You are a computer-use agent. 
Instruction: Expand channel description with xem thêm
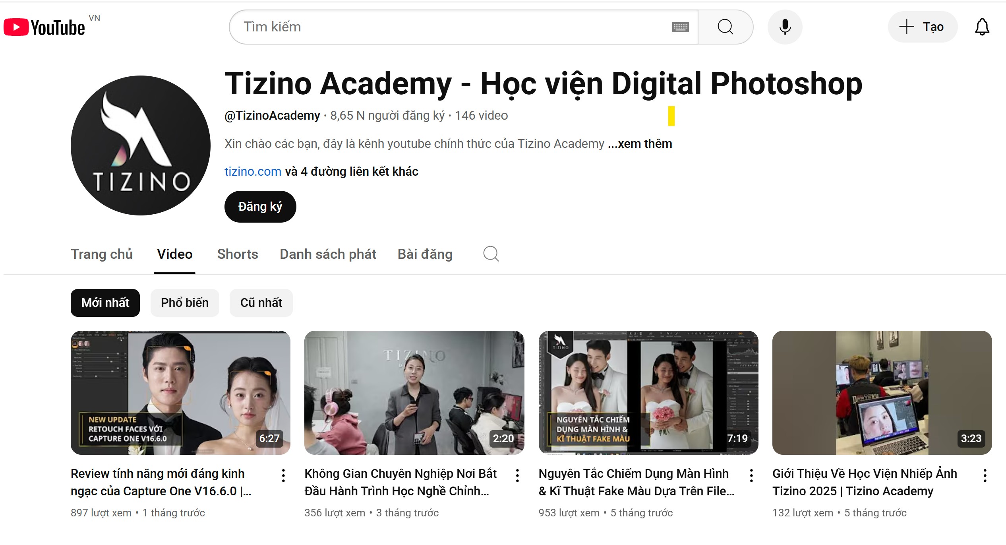click(x=640, y=144)
